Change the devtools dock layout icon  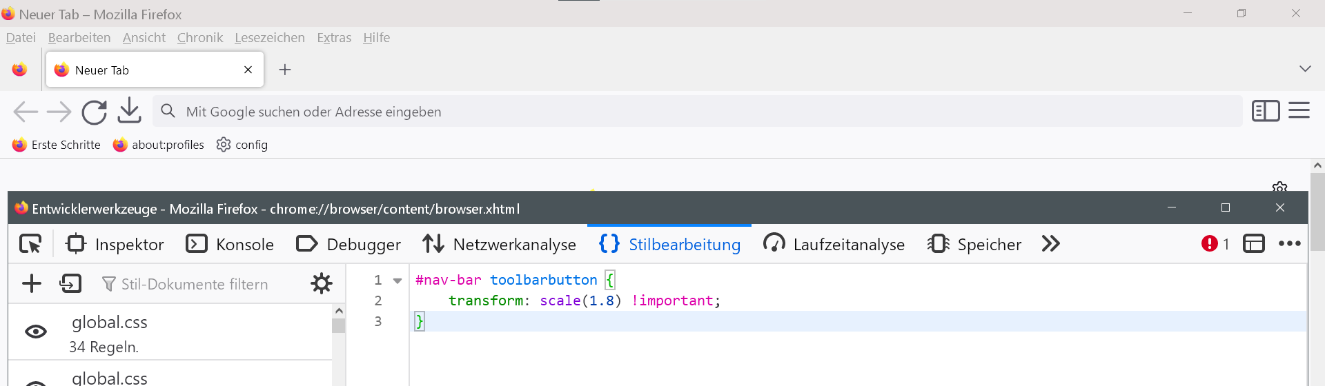click(x=1253, y=244)
